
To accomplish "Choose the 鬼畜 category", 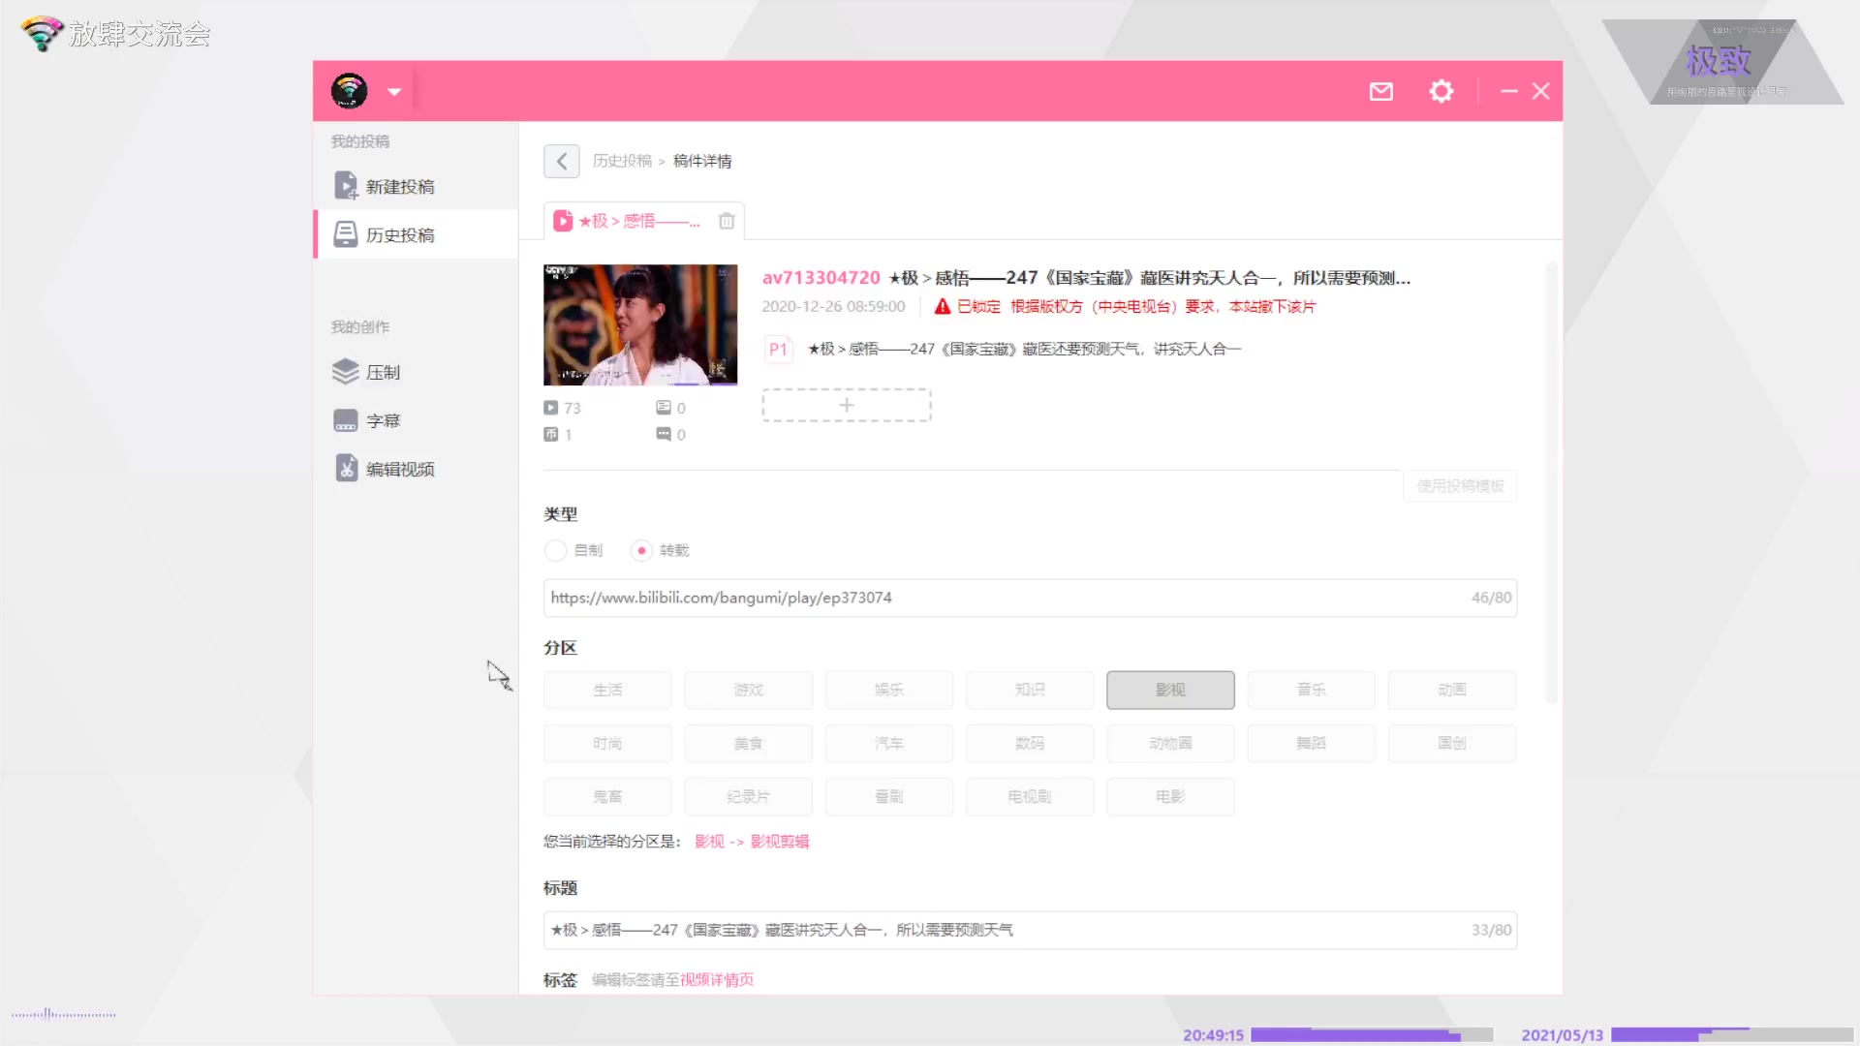I will point(607,796).
